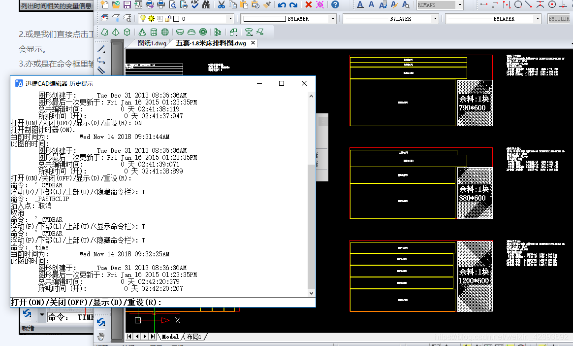
Task: Switch to 图纸1.dwg tab
Action: click(152, 43)
